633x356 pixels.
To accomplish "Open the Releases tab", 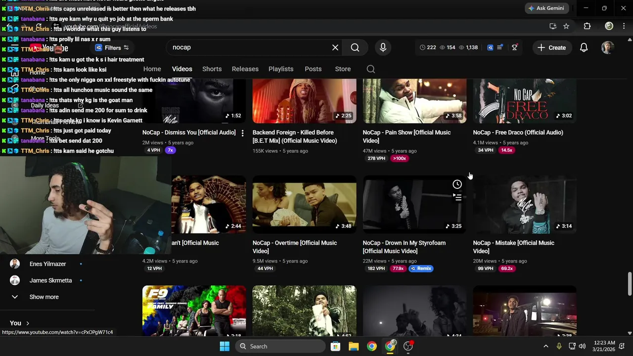I will click(245, 69).
